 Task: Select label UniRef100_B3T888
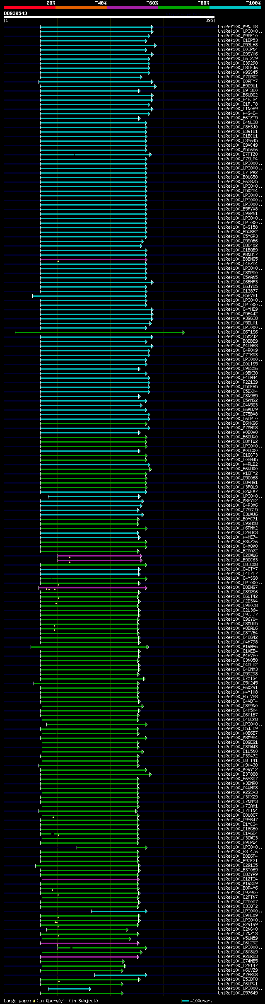238,774
